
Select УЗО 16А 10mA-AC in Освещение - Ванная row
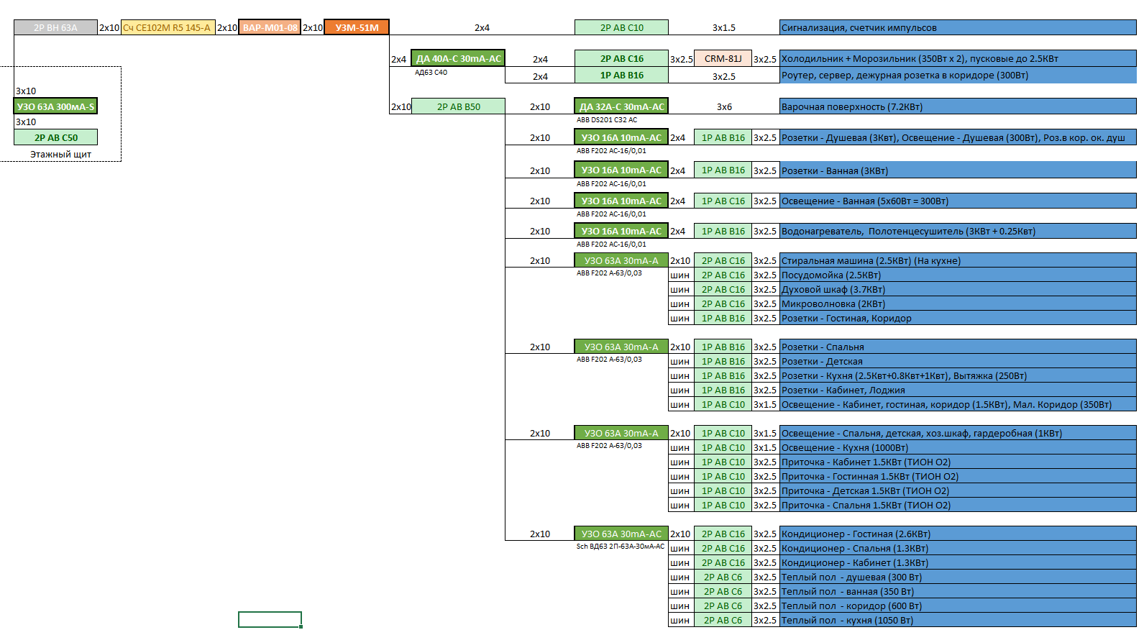[621, 201]
